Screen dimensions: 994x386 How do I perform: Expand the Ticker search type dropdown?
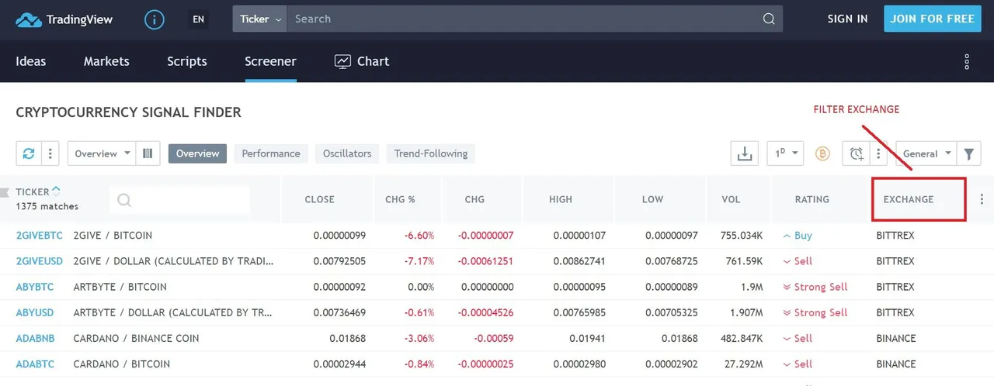[259, 19]
